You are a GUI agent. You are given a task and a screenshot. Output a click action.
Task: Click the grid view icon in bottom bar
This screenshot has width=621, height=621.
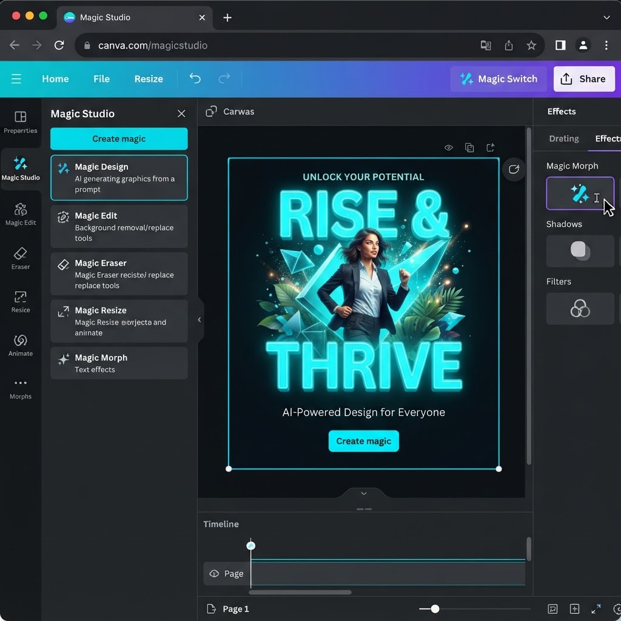pos(574,609)
